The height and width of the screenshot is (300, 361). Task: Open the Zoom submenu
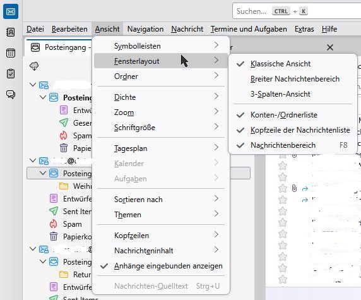161,112
